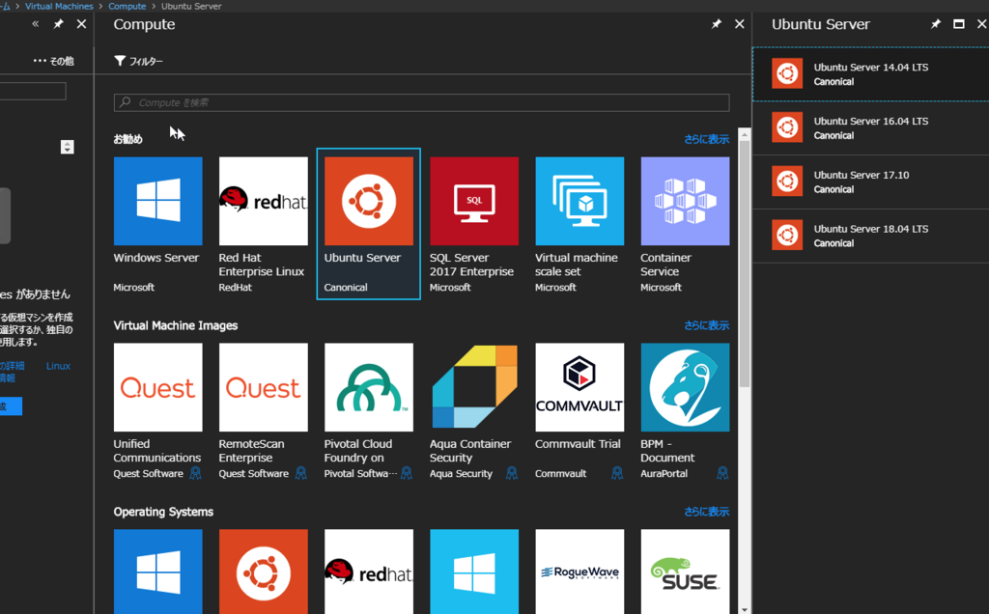Open the SQL Server 2017 Enterprise tile
Screen dimensions: 989x614
(x=473, y=224)
